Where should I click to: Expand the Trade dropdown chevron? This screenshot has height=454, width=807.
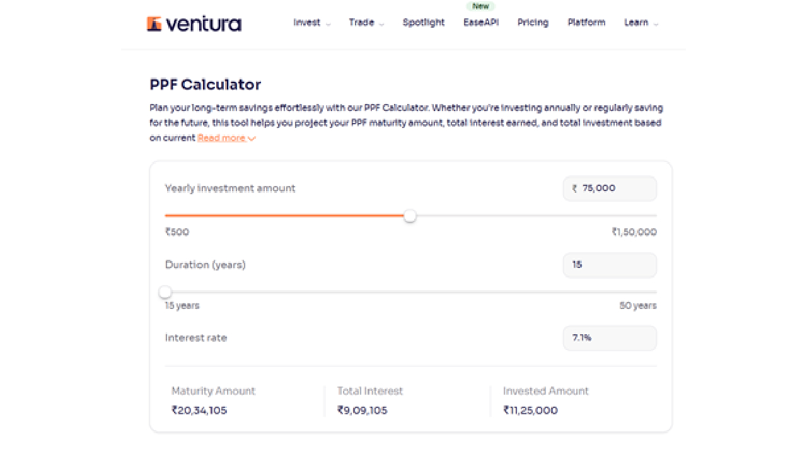point(382,24)
